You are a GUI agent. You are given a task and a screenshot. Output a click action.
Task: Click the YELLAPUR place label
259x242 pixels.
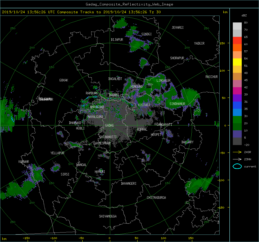coord(57,153)
